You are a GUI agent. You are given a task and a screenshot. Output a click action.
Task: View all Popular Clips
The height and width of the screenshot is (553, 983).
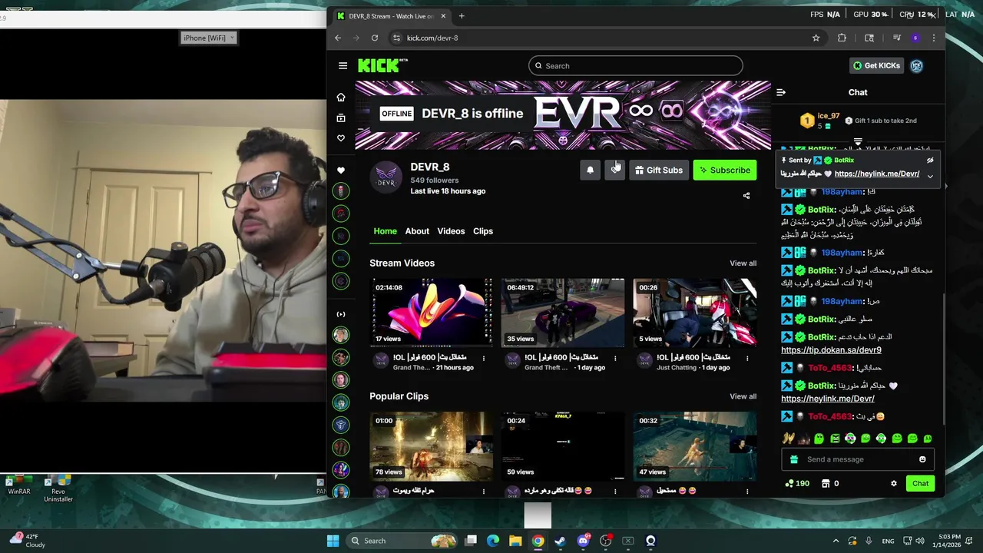pyautogui.click(x=743, y=396)
